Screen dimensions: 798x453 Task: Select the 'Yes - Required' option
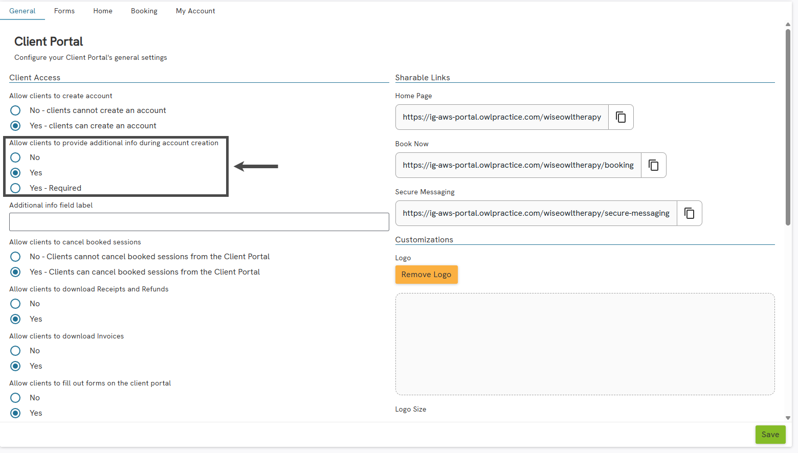15,188
